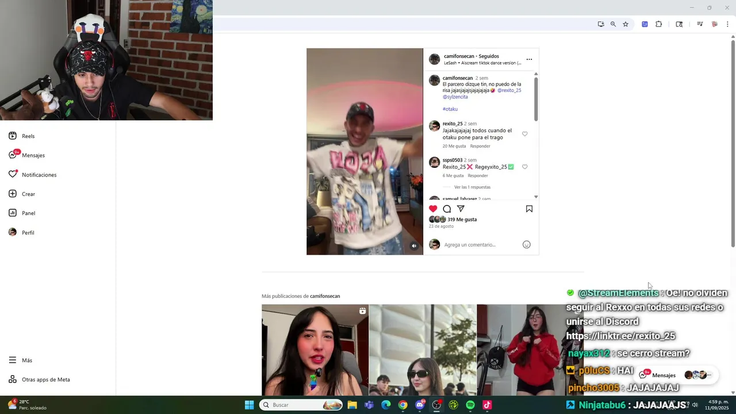Image resolution: width=736 pixels, height=414 pixels.
Task: Reply to ssps0503's comment
Action: point(477,175)
